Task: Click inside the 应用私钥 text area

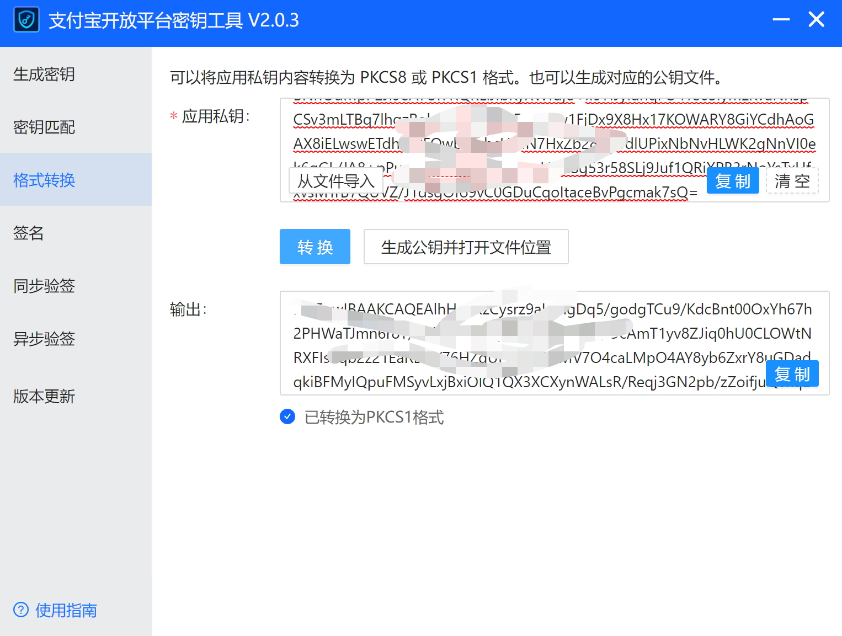Action: pyautogui.click(x=555, y=150)
